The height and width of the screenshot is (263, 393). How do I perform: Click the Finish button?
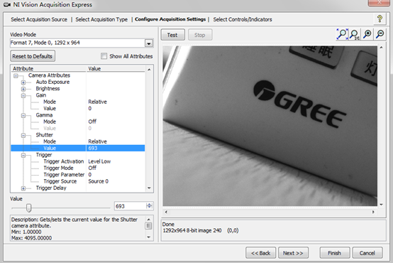335,253
